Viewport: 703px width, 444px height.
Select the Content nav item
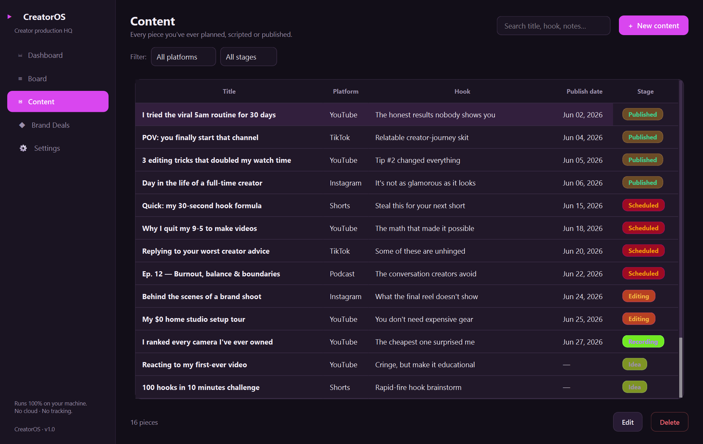pyautogui.click(x=58, y=102)
